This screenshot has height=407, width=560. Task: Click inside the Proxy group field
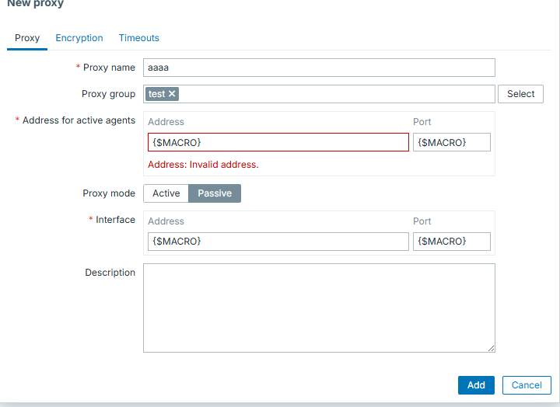pyautogui.click(x=334, y=94)
